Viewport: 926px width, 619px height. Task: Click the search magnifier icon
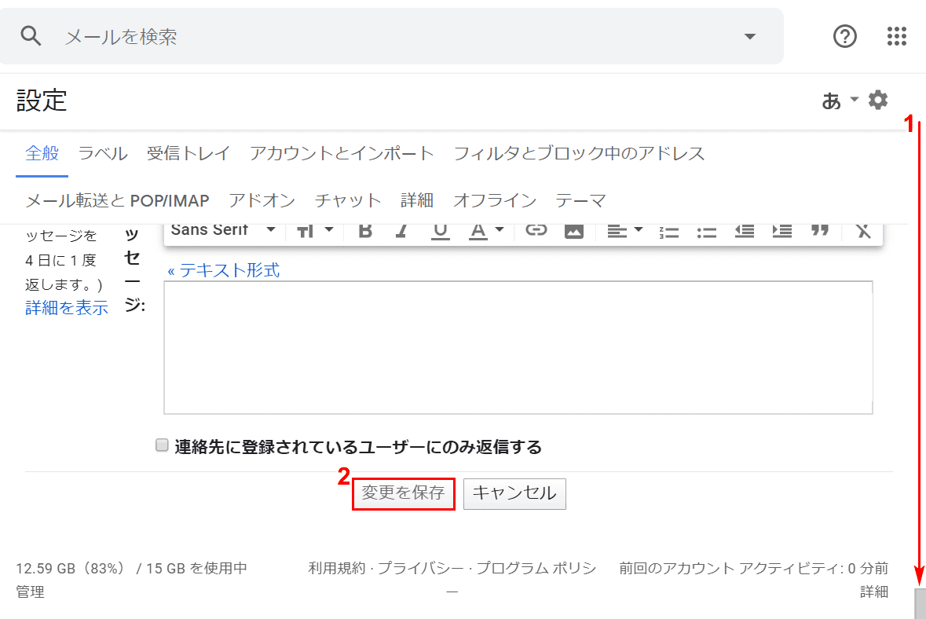point(31,36)
